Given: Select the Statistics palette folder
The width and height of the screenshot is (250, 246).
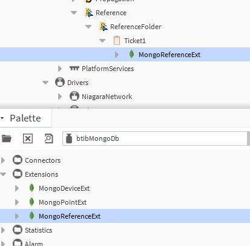Looking at the screenshot, I should (38, 230).
